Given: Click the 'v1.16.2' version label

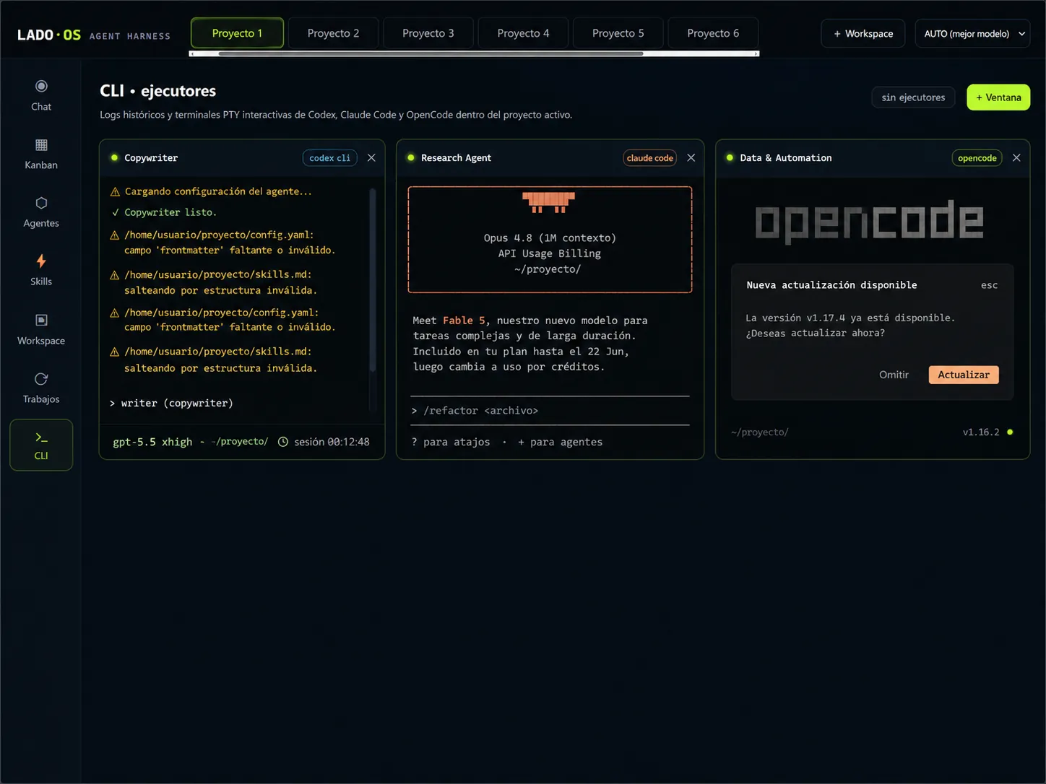Looking at the screenshot, I should coord(981,432).
